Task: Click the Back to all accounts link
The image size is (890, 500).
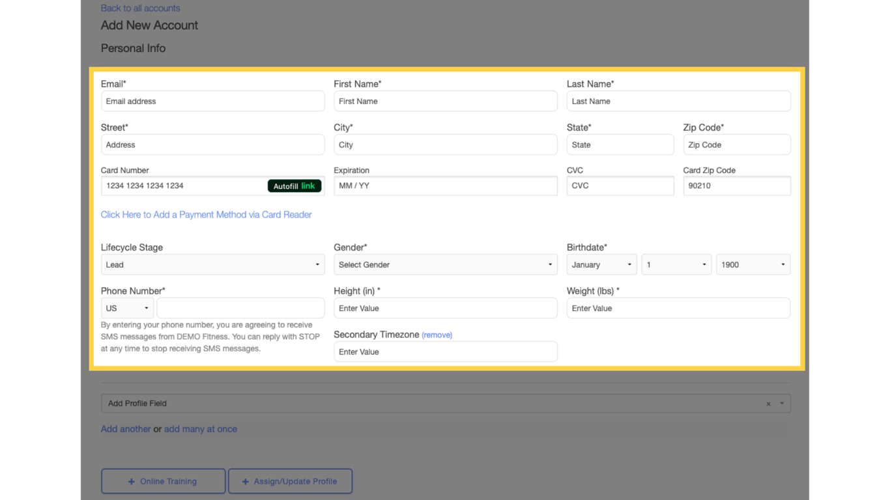Action: (140, 8)
